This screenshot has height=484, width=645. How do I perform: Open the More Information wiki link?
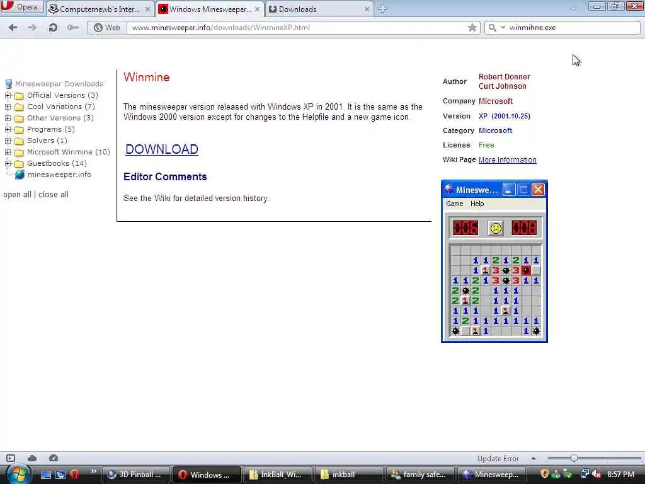[x=507, y=159]
